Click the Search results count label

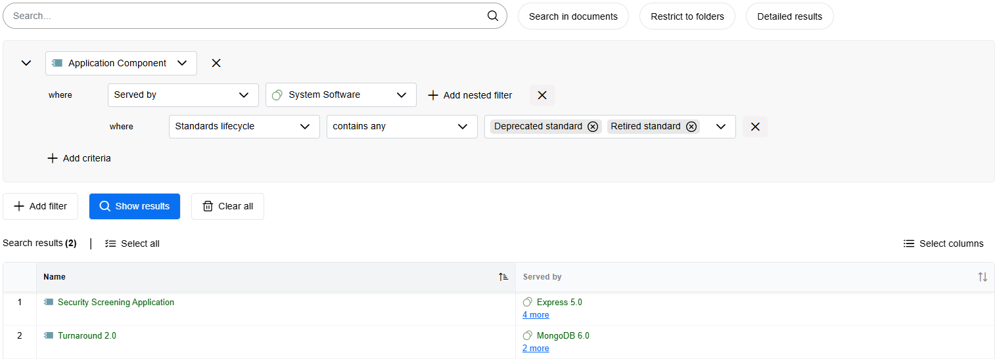[x=39, y=243]
